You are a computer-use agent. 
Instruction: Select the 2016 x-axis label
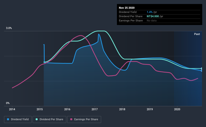pyautogui.click(x=67, y=109)
